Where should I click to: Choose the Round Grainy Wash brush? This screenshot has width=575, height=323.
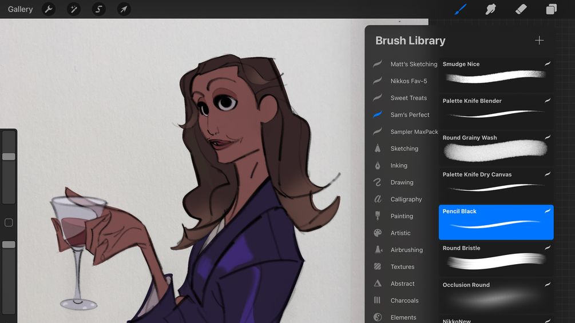tap(496, 148)
